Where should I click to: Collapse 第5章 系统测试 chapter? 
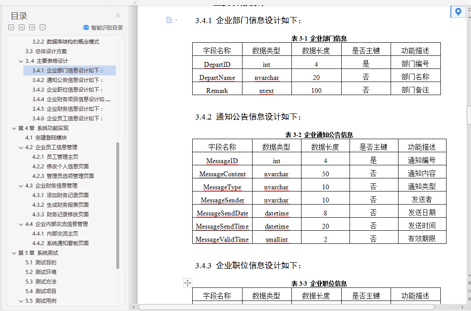tap(14, 253)
